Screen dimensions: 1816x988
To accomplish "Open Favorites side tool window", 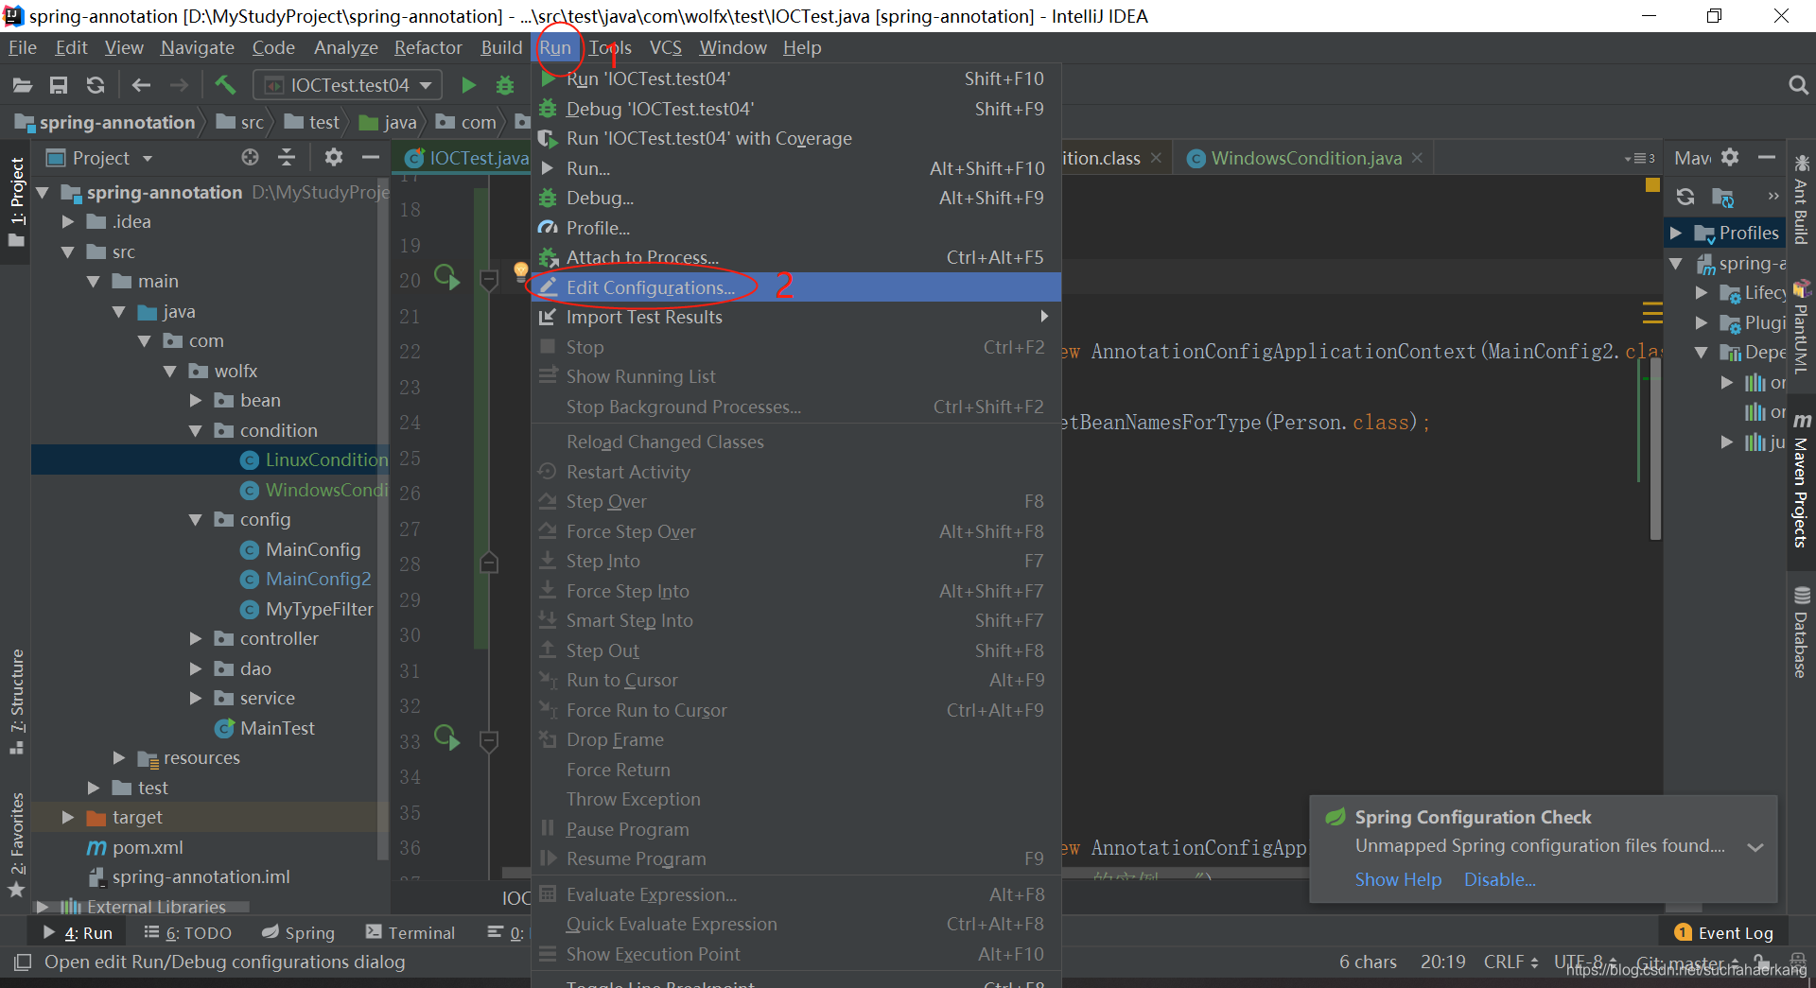I will coord(17,843).
